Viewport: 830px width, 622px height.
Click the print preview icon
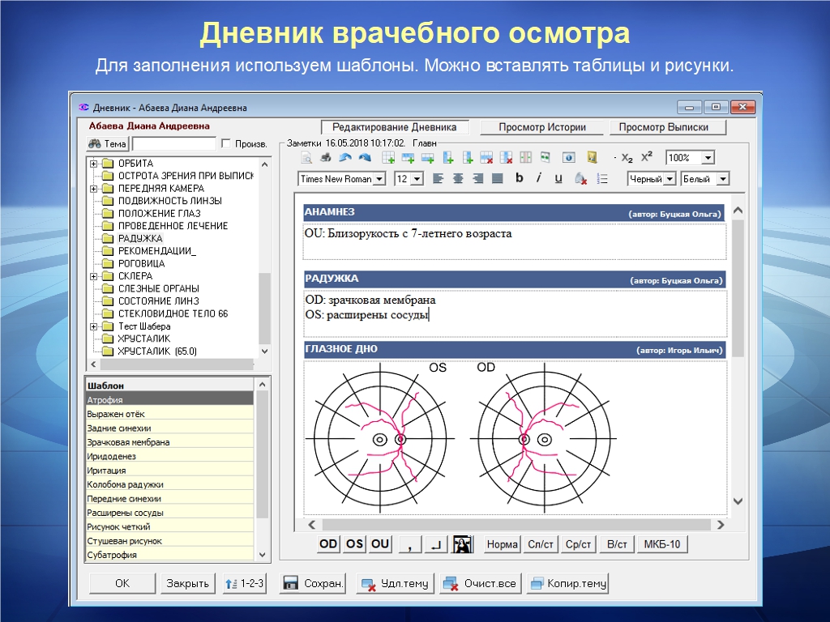click(307, 158)
